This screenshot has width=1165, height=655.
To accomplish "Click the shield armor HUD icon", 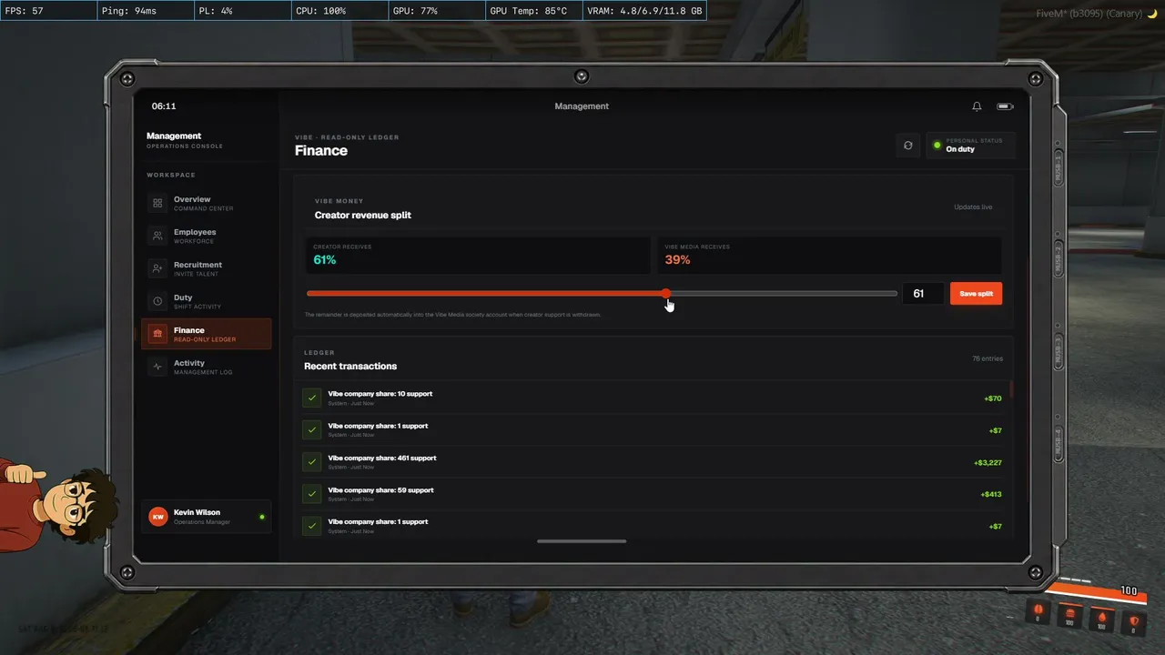I will (x=1134, y=619).
